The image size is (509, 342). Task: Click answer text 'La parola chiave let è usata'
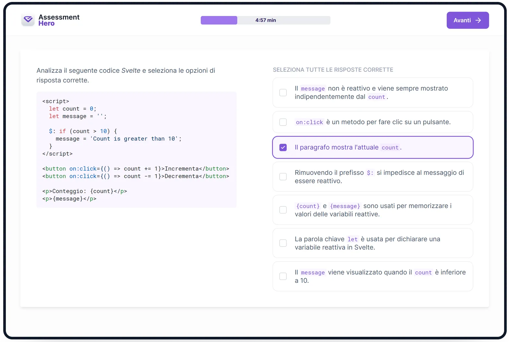click(x=368, y=243)
